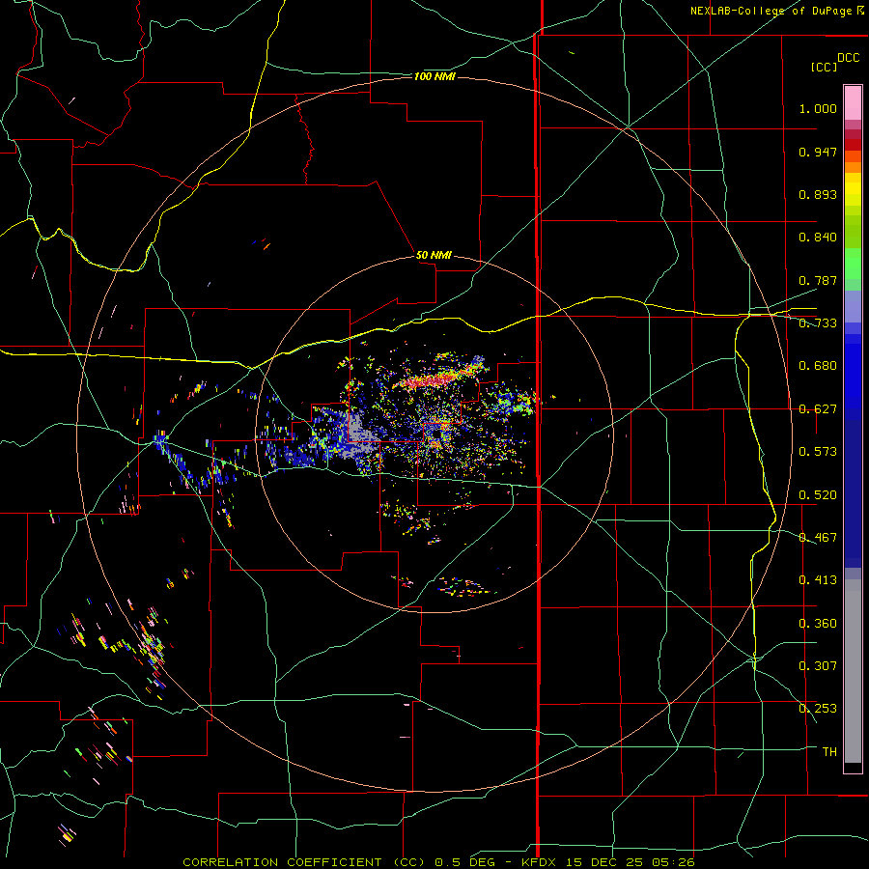Screen dimensions: 869x869
Task: Click the 0.627 scale value
Action: (x=818, y=409)
